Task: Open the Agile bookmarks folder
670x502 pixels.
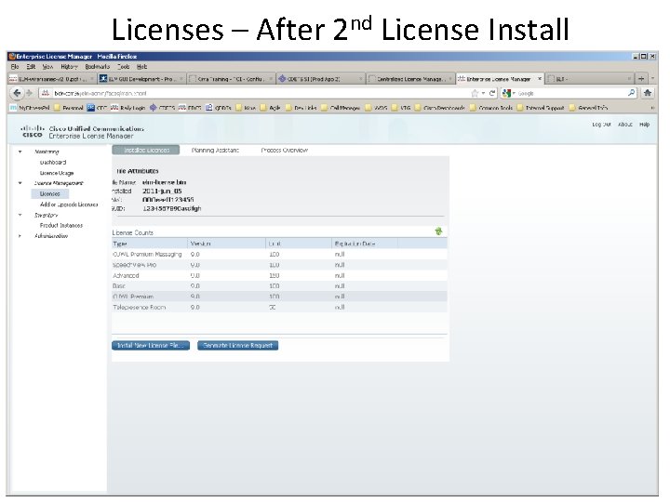Action: point(270,108)
